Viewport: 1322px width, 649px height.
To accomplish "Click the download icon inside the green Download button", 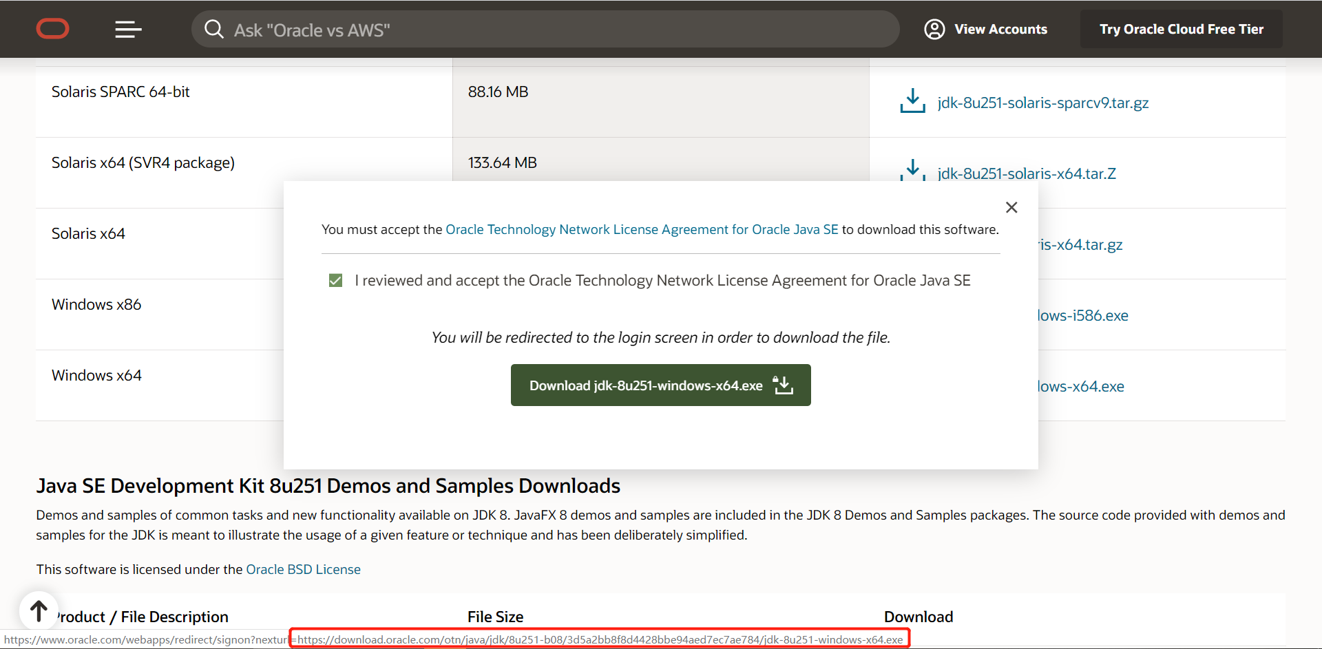I will click(x=782, y=385).
